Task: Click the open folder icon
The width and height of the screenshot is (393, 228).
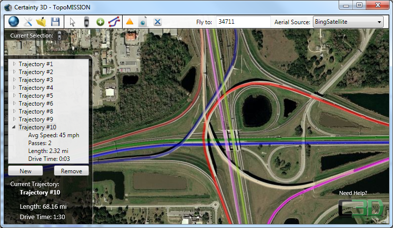Action: click(42, 22)
